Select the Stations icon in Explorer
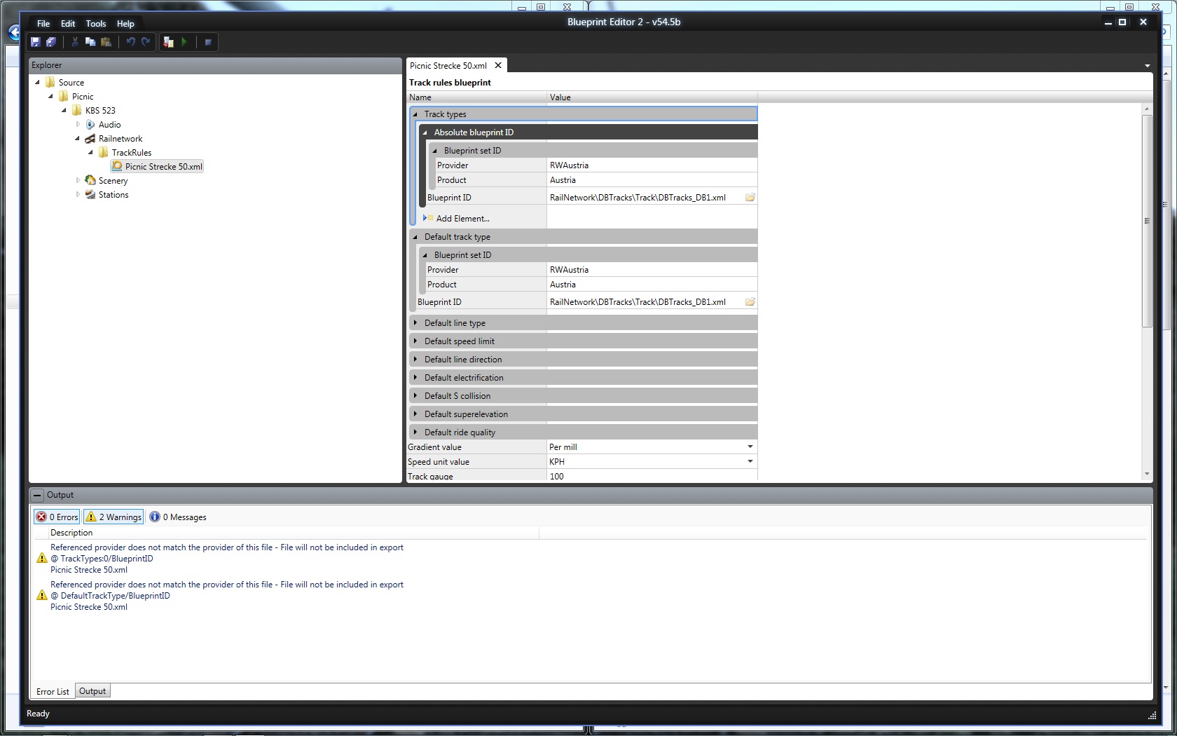Viewport: 1177px width, 736px height. pos(90,194)
